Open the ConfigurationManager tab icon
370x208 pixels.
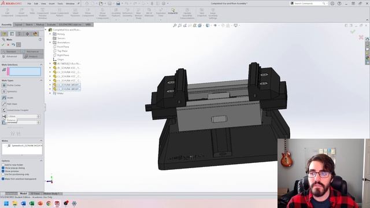[20, 34]
